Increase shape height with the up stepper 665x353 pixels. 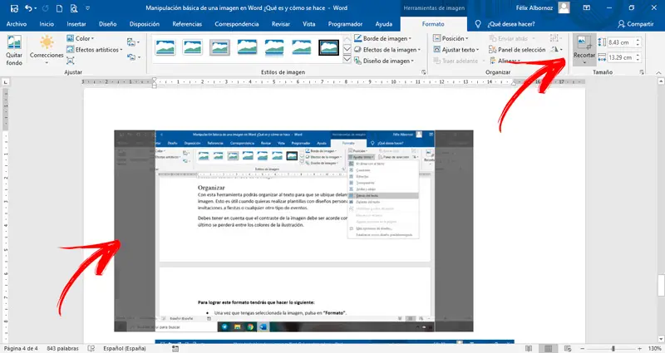click(x=638, y=40)
